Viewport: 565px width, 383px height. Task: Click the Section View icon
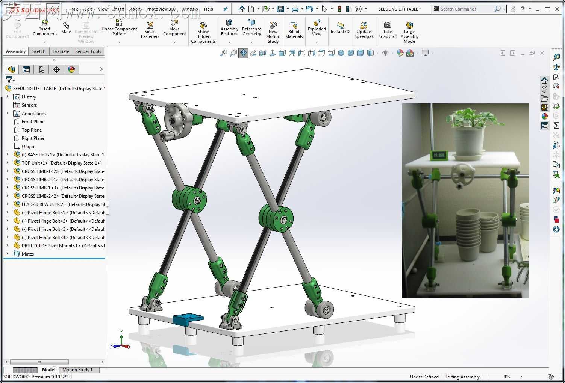(263, 53)
